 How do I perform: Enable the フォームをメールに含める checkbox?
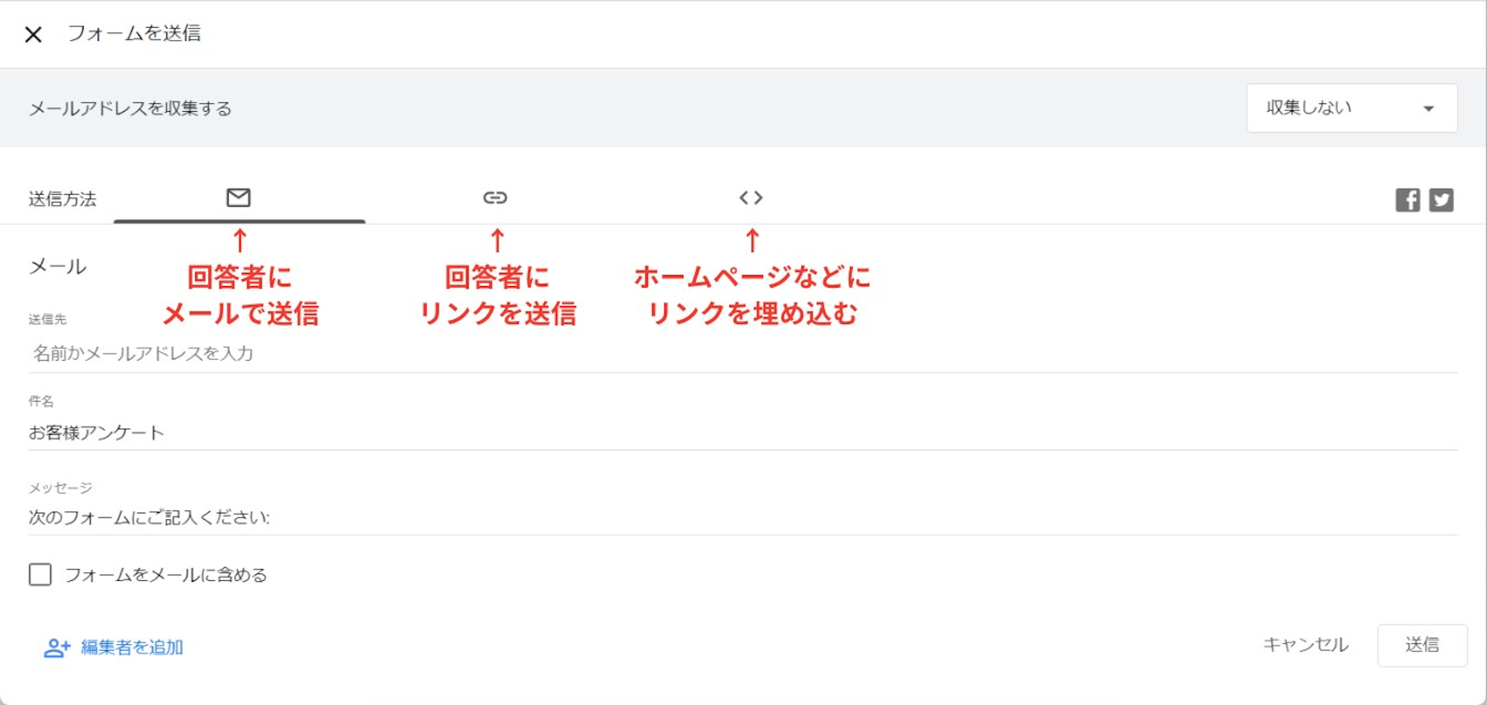40,574
